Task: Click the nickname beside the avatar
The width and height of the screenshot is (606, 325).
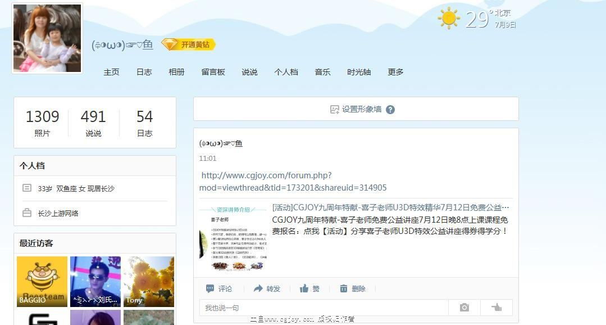Action: (122, 45)
